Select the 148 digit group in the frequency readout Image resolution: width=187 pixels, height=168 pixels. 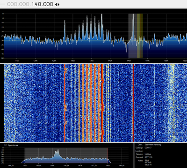point(36,4)
